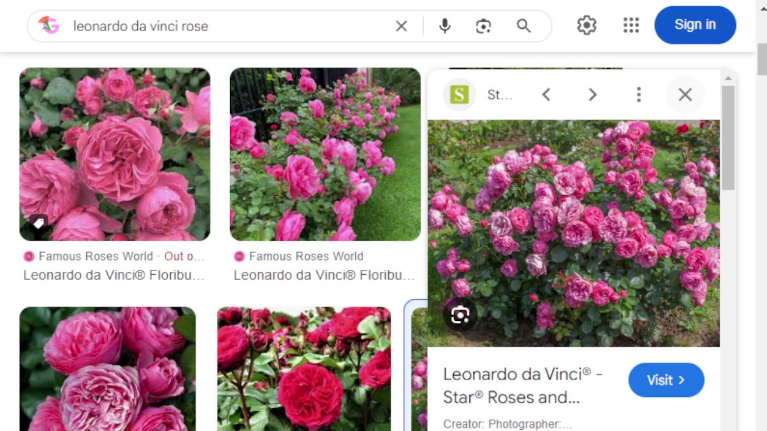The width and height of the screenshot is (767, 431).
Task: Search inside previewed image with Lens icon
Action: pos(460,315)
